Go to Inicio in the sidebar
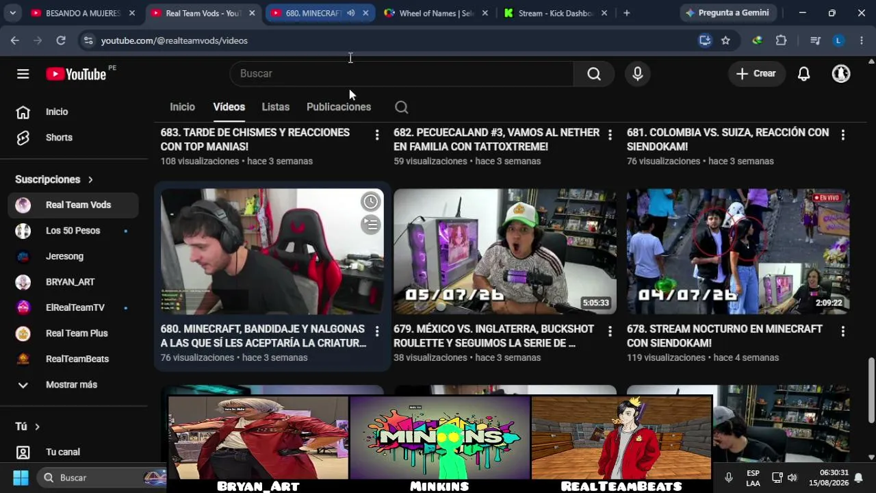Viewport: 876px width, 493px height. point(74,112)
